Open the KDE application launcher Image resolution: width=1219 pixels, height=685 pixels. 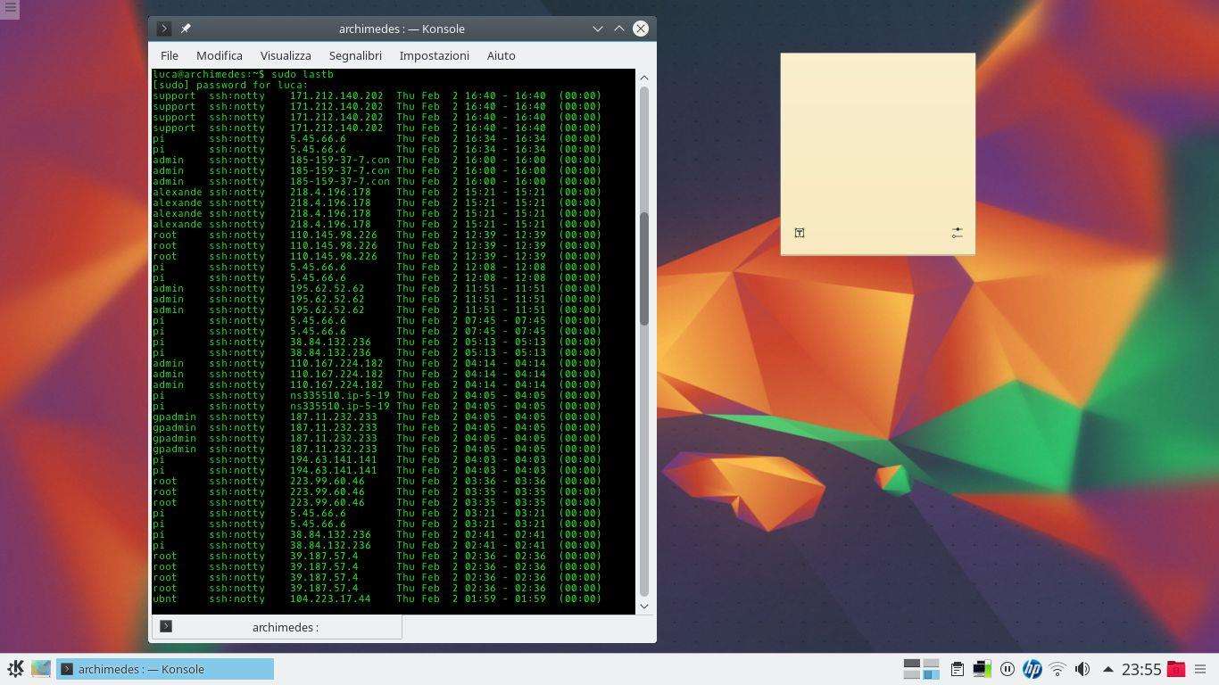15,669
